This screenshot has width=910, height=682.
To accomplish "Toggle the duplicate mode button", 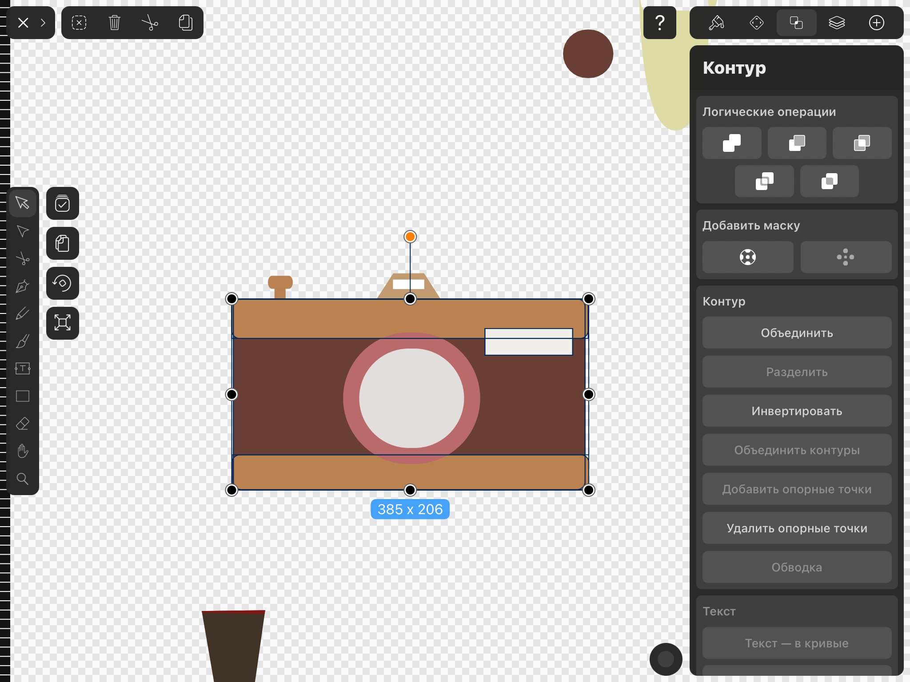I will tap(63, 243).
